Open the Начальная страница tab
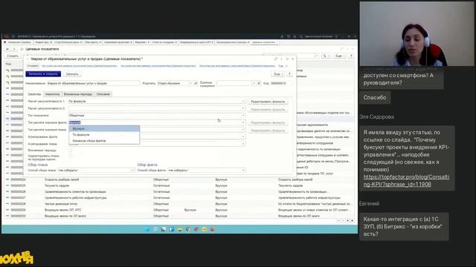The width and height of the screenshot is (476, 267). [19, 42]
